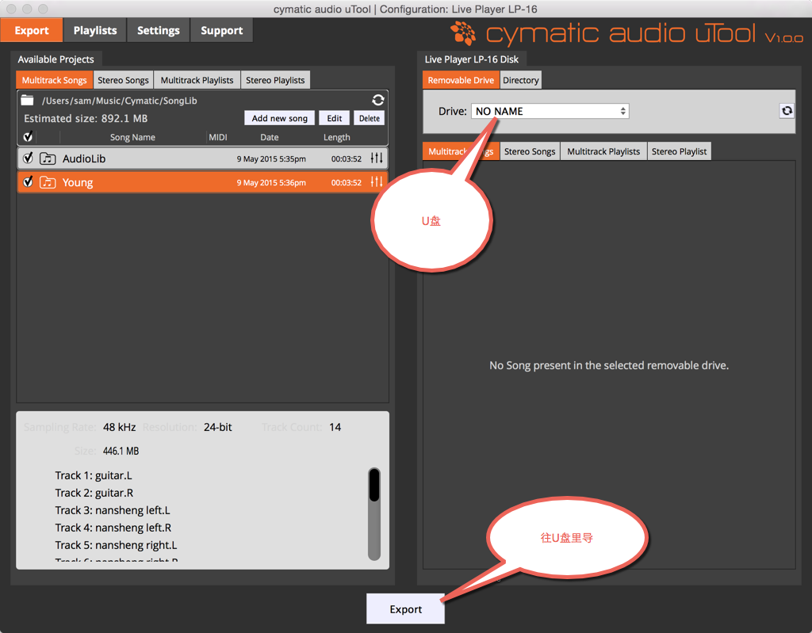The image size is (812, 633).
Task: Click the track count value 14
Action: [335, 427]
